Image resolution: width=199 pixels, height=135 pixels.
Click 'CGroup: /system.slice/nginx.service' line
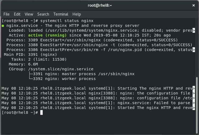[x=51, y=69]
